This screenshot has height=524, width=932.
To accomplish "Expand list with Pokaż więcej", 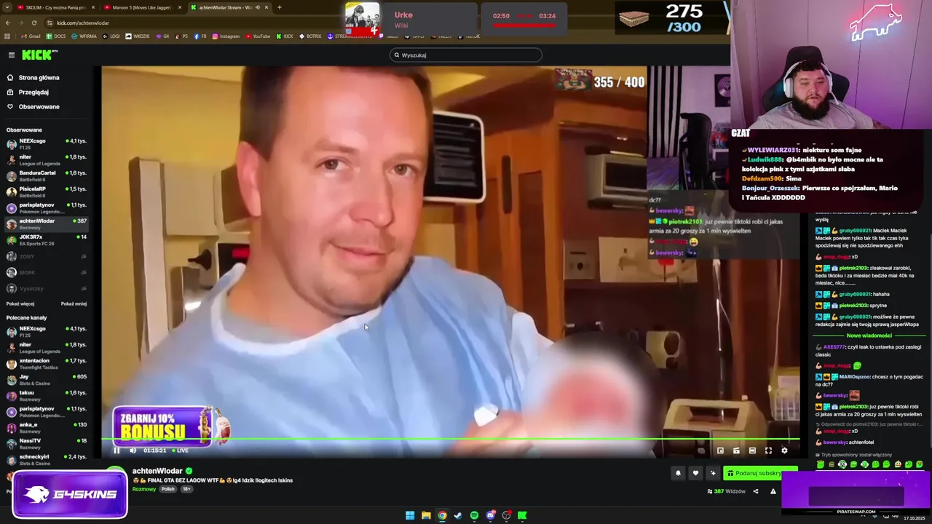I will [20, 303].
